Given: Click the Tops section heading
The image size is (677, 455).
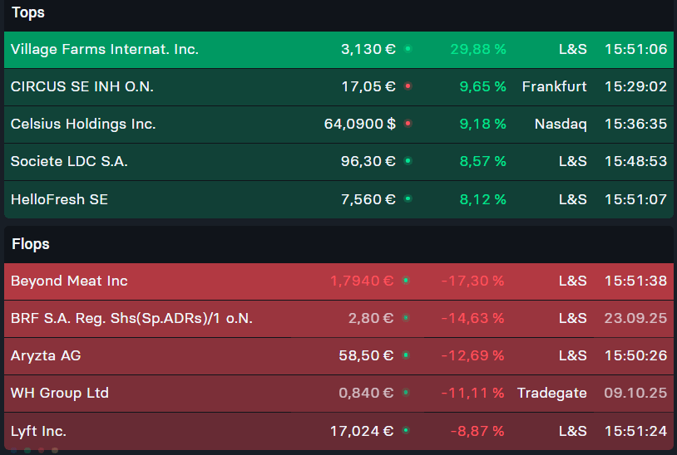Looking at the screenshot, I should [28, 12].
